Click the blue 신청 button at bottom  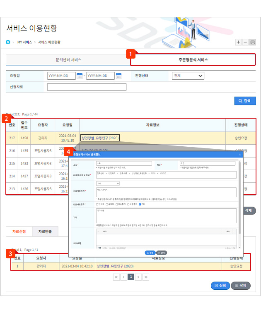220,286
